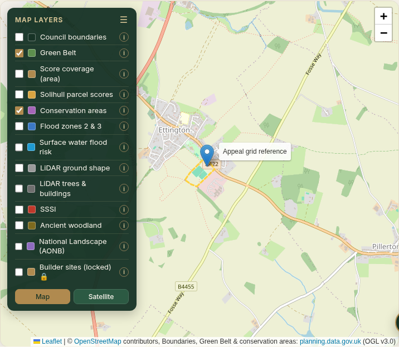The image size is (399, 347).
Task: Toggle Flood zones 2 & 3 checkbox
Action: pos(19,126)
